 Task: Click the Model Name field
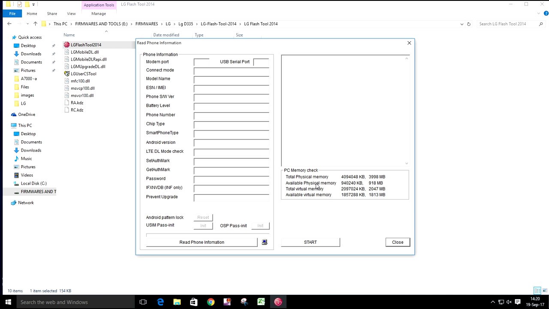[x=232, y=79]
